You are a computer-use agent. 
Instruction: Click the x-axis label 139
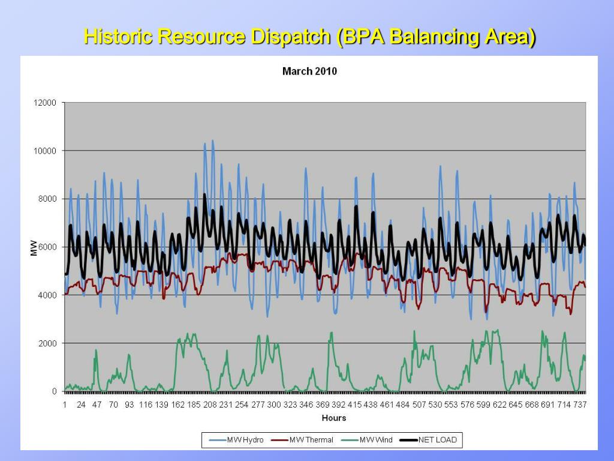click(162, 405)
